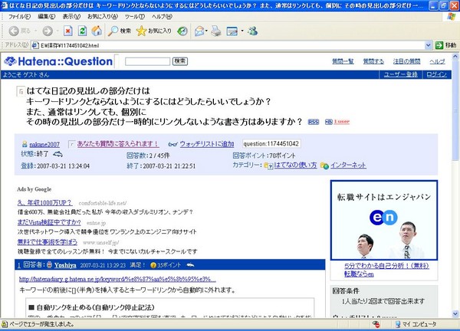Click the Mail envelope toolbar icon
Image resolution: width=460 pixels, height=331 pixels.
pyautogui.click(x=199, y=31)
